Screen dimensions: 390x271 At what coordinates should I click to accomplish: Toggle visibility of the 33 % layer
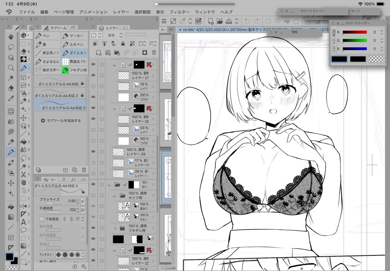tap(94, 130)
